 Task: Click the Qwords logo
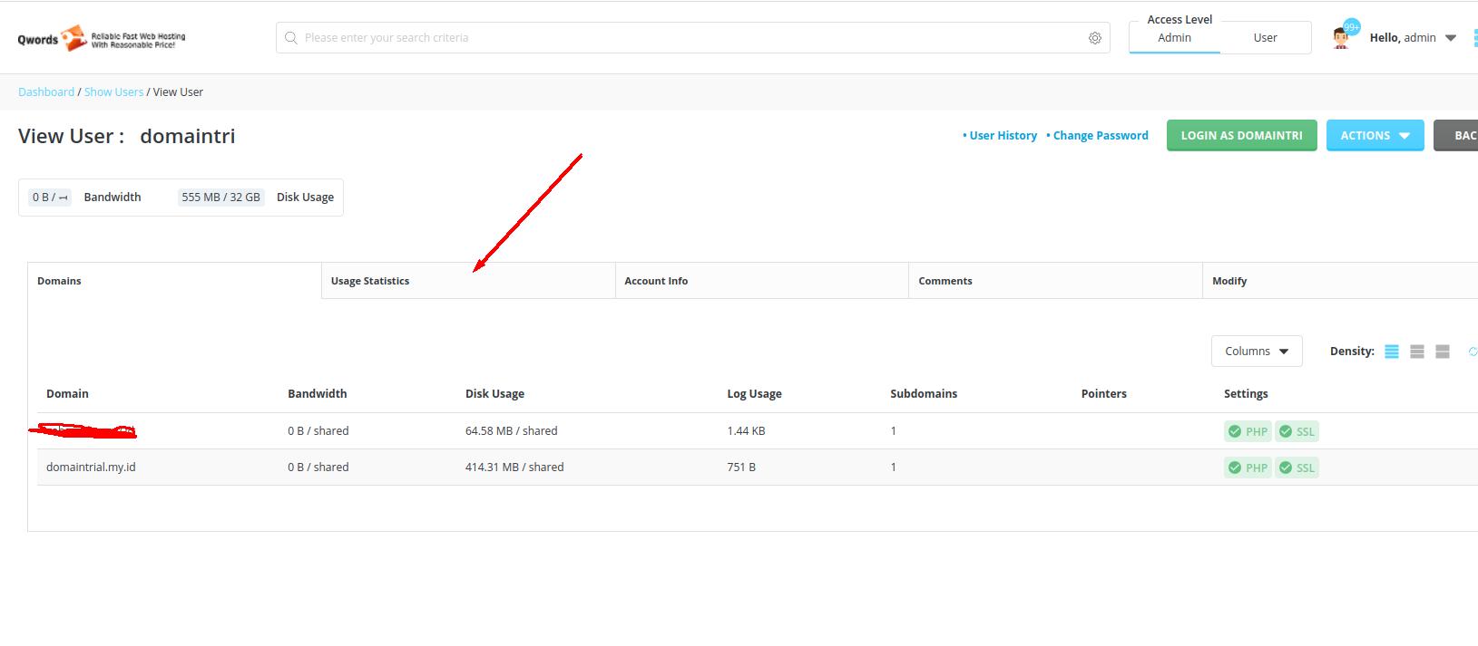(x=102, y=38)
